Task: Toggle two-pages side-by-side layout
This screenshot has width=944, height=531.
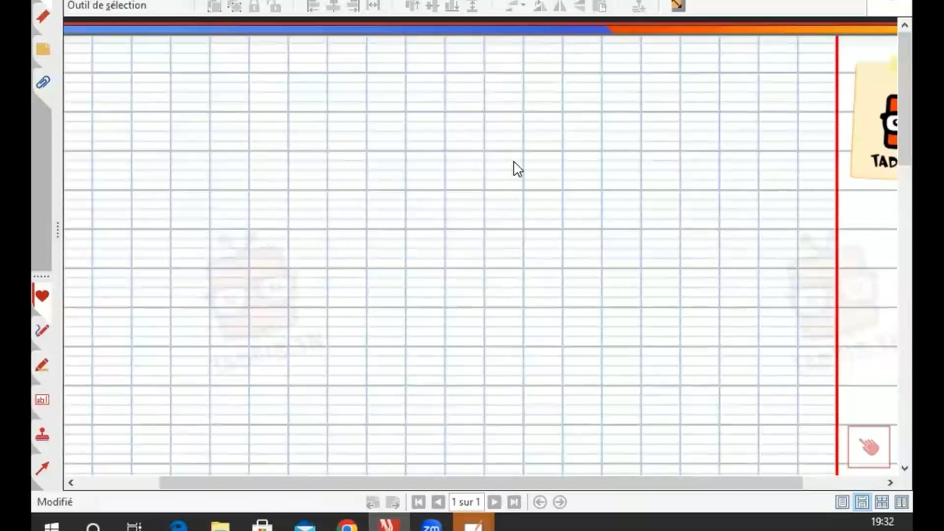Action: pyautogui.click(x=902, y=502)
